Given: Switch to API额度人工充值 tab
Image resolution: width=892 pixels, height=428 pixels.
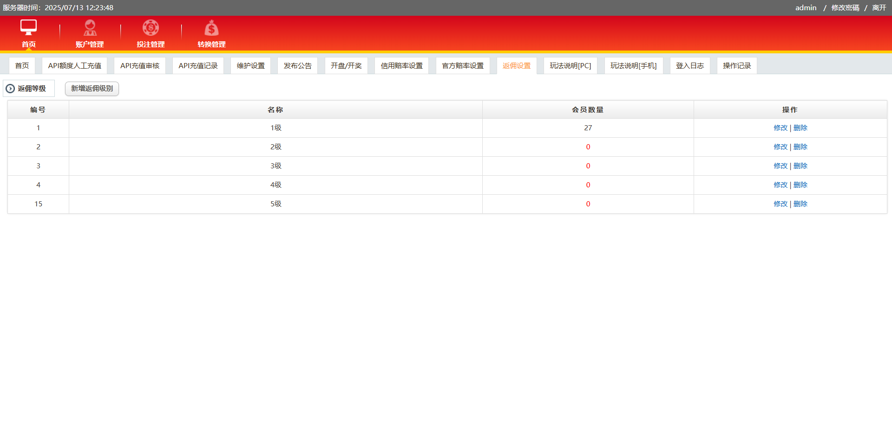Looking at the screenshot, I should coord(74,66).
